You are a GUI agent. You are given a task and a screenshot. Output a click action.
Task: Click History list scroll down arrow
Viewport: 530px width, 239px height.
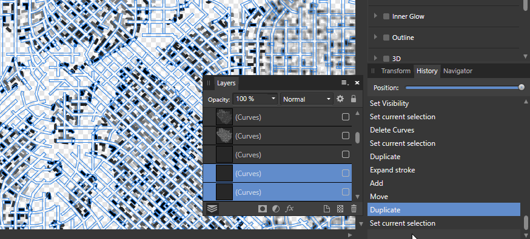coord(526,235)
